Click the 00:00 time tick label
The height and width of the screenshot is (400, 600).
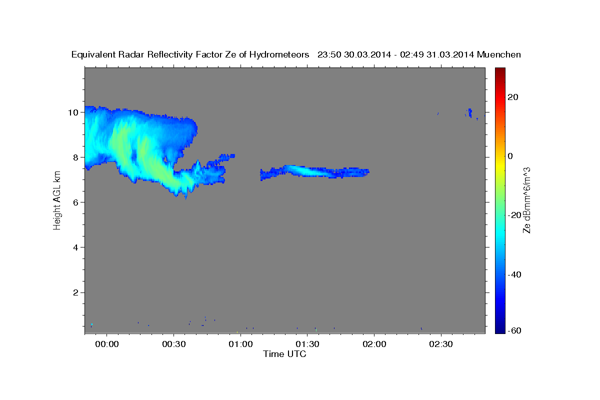pos(106,344)
